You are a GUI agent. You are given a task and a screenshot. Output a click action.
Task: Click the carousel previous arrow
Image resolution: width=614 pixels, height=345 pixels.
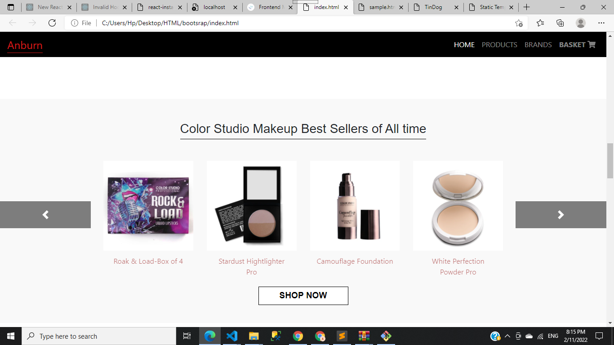point(45,215)
